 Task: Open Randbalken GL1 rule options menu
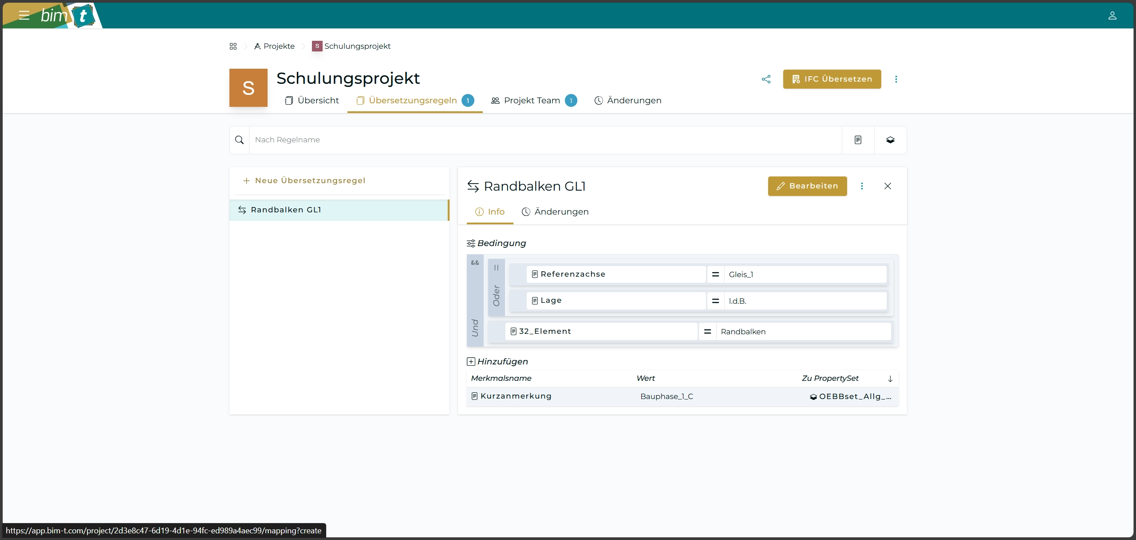862,186
